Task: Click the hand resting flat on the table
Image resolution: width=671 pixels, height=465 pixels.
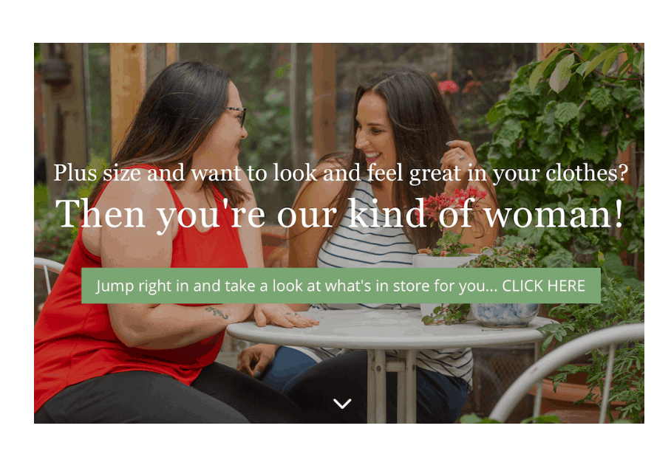Action: click(285, 316)
